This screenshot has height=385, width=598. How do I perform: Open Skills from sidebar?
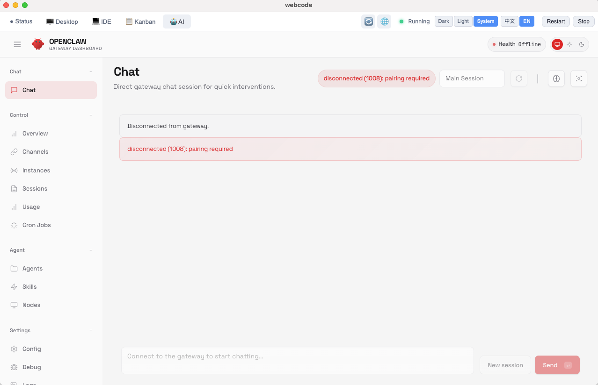click(29, 287)
